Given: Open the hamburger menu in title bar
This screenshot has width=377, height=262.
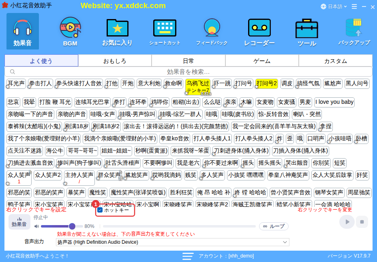Looking at the screenshot, I should coord(354,7).
